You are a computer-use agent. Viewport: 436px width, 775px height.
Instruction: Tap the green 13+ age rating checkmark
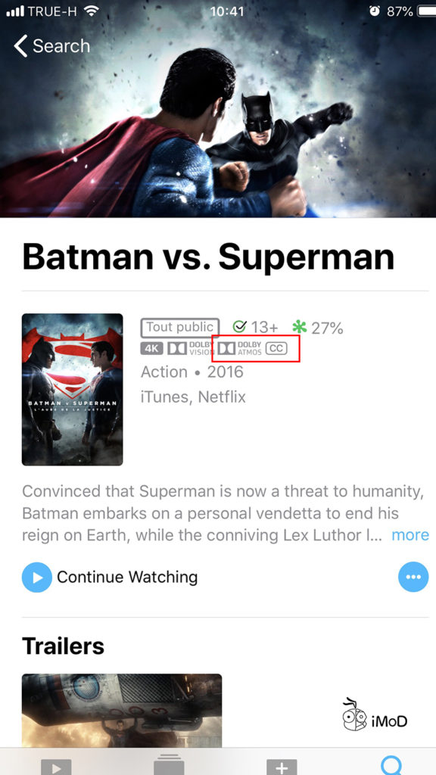click(x=241, y=325)
